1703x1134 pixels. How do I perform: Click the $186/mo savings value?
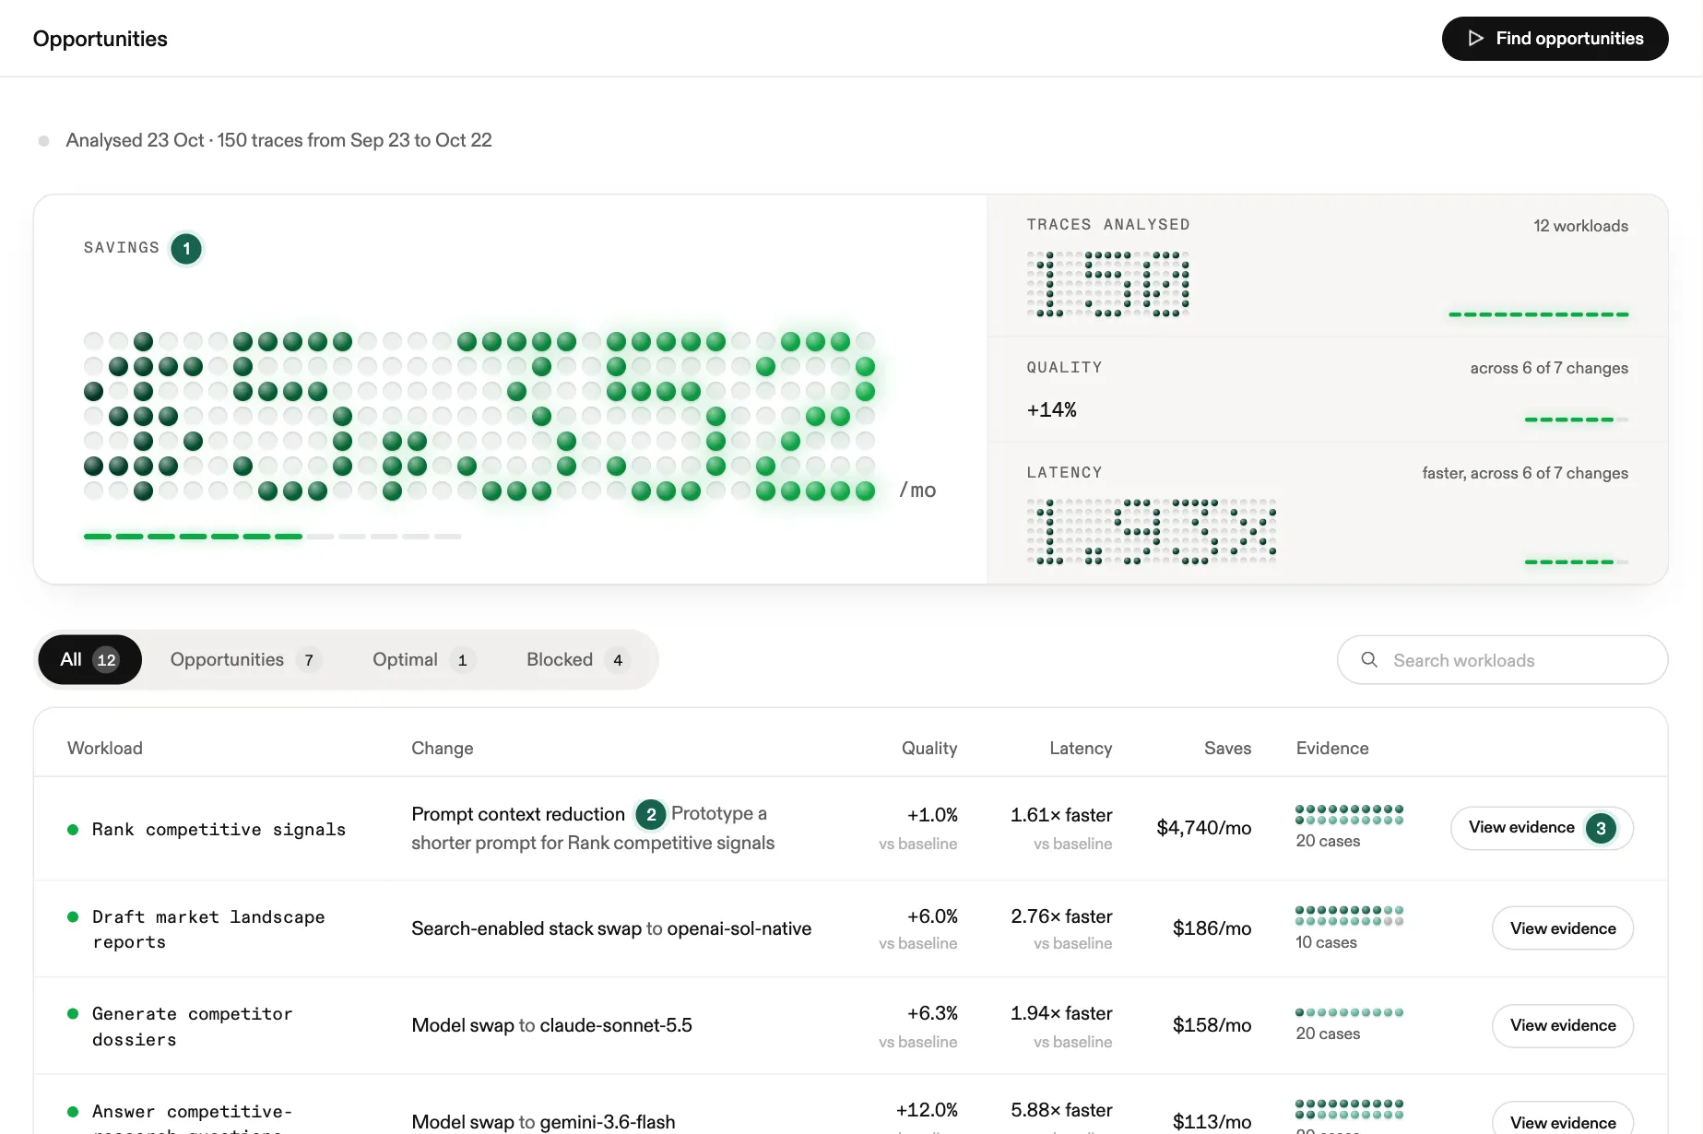(x=1212, y=928)
